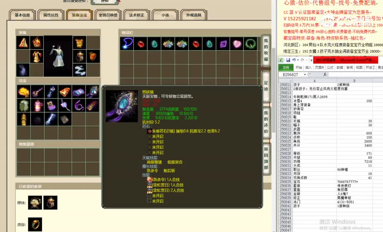Image resolution: width=383 pixels, height=232 pixels.
Task: Open the ring icon in 须弥 set
Action: (x=35, y=224)
